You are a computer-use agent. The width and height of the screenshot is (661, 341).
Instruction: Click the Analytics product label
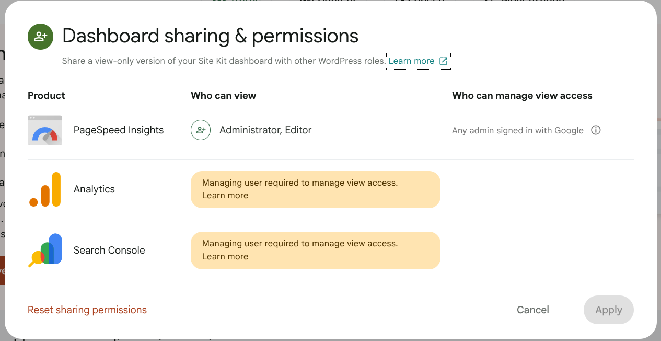(94, 189)
